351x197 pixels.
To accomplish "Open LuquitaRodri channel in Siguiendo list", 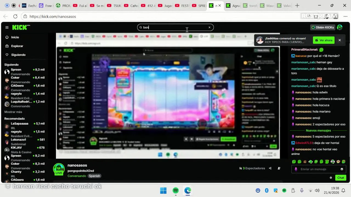I will click(25, 104).
